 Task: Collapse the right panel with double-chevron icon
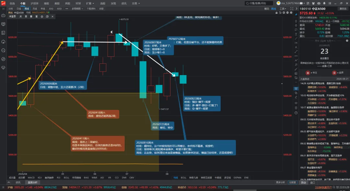(297, 9)
